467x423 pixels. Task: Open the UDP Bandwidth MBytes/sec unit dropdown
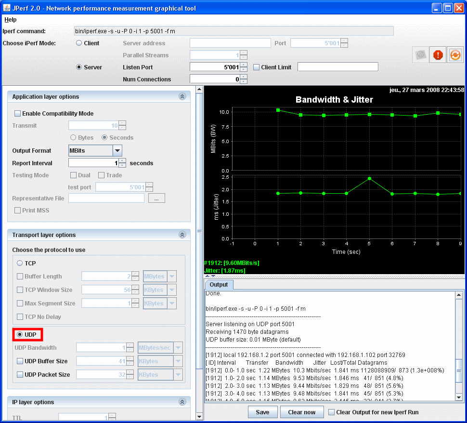[x=178, y=347]
